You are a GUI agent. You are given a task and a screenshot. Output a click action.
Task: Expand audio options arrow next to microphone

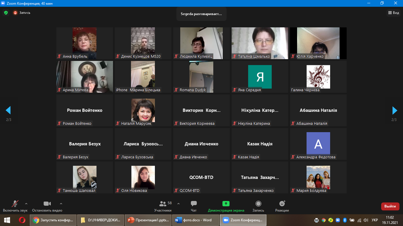pos(26,203)
